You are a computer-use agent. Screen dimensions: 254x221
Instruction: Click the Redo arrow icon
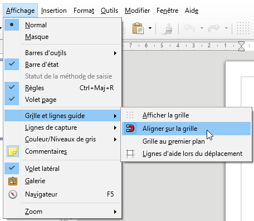[x=214, y=28]
